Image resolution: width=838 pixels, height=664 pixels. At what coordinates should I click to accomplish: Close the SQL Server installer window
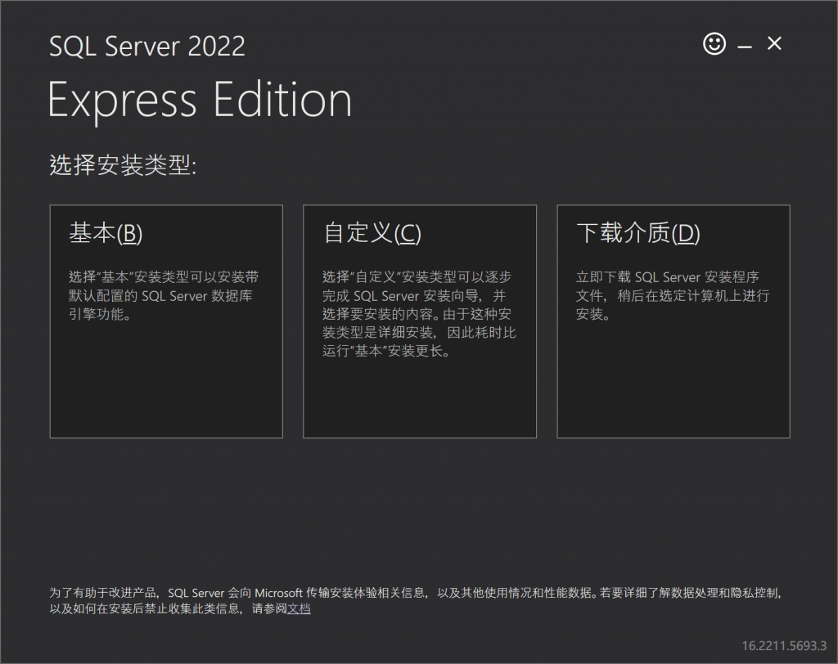coord(773,44)
